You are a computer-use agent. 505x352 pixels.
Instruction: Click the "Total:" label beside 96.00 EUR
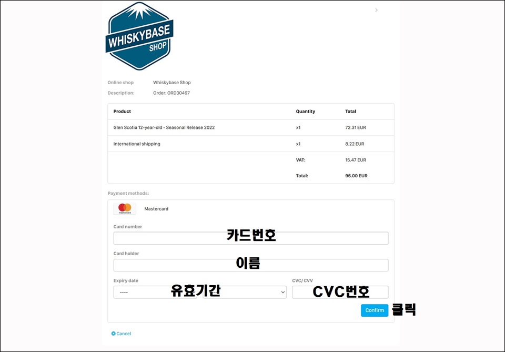tap(302, 176)
